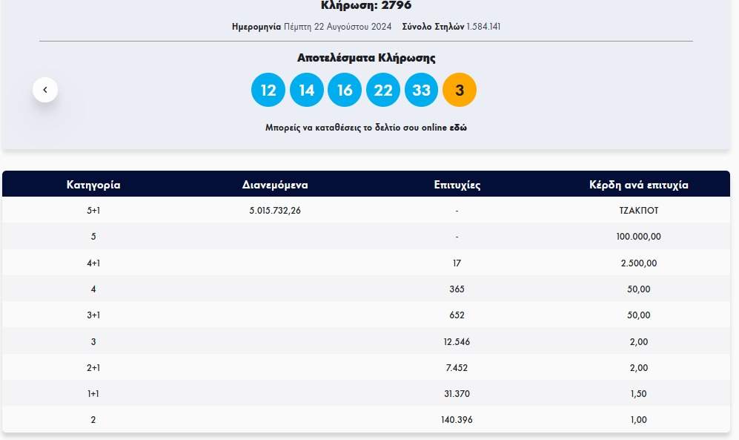Open the online deposit link 'εδώ'

459,128
